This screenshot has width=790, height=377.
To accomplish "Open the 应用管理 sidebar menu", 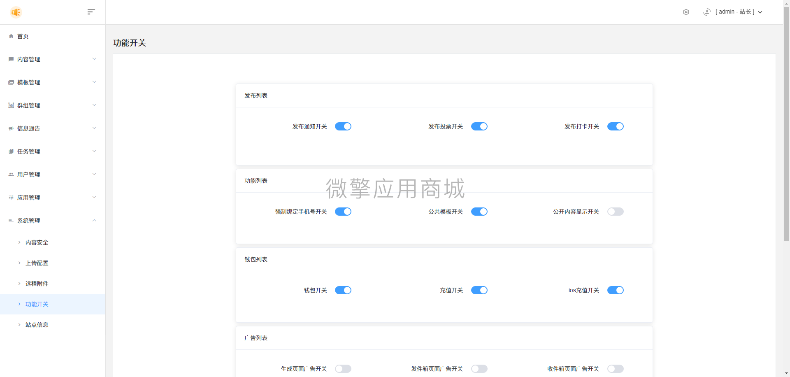I will [53, 198].
